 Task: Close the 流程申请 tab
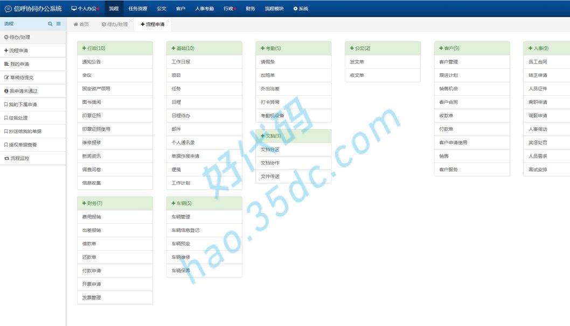click(x=168, y=20)
